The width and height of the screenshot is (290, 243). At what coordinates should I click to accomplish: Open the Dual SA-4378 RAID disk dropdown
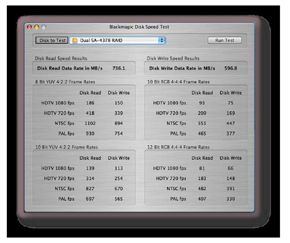118,41
